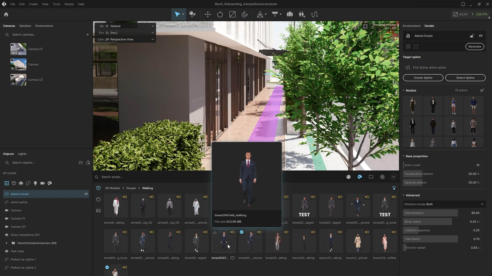
Task: Toggle the lock on Anima Crowd in Details
Action: [472, 36]
